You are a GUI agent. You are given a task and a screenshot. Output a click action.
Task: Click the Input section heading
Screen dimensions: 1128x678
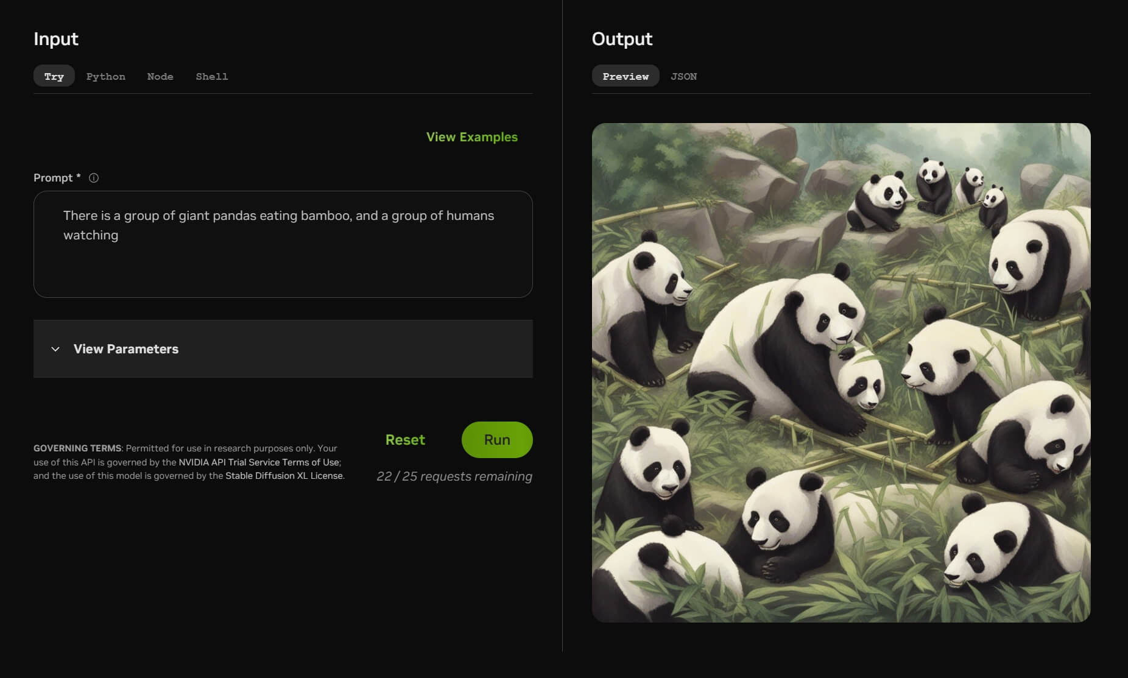[56, 39]
